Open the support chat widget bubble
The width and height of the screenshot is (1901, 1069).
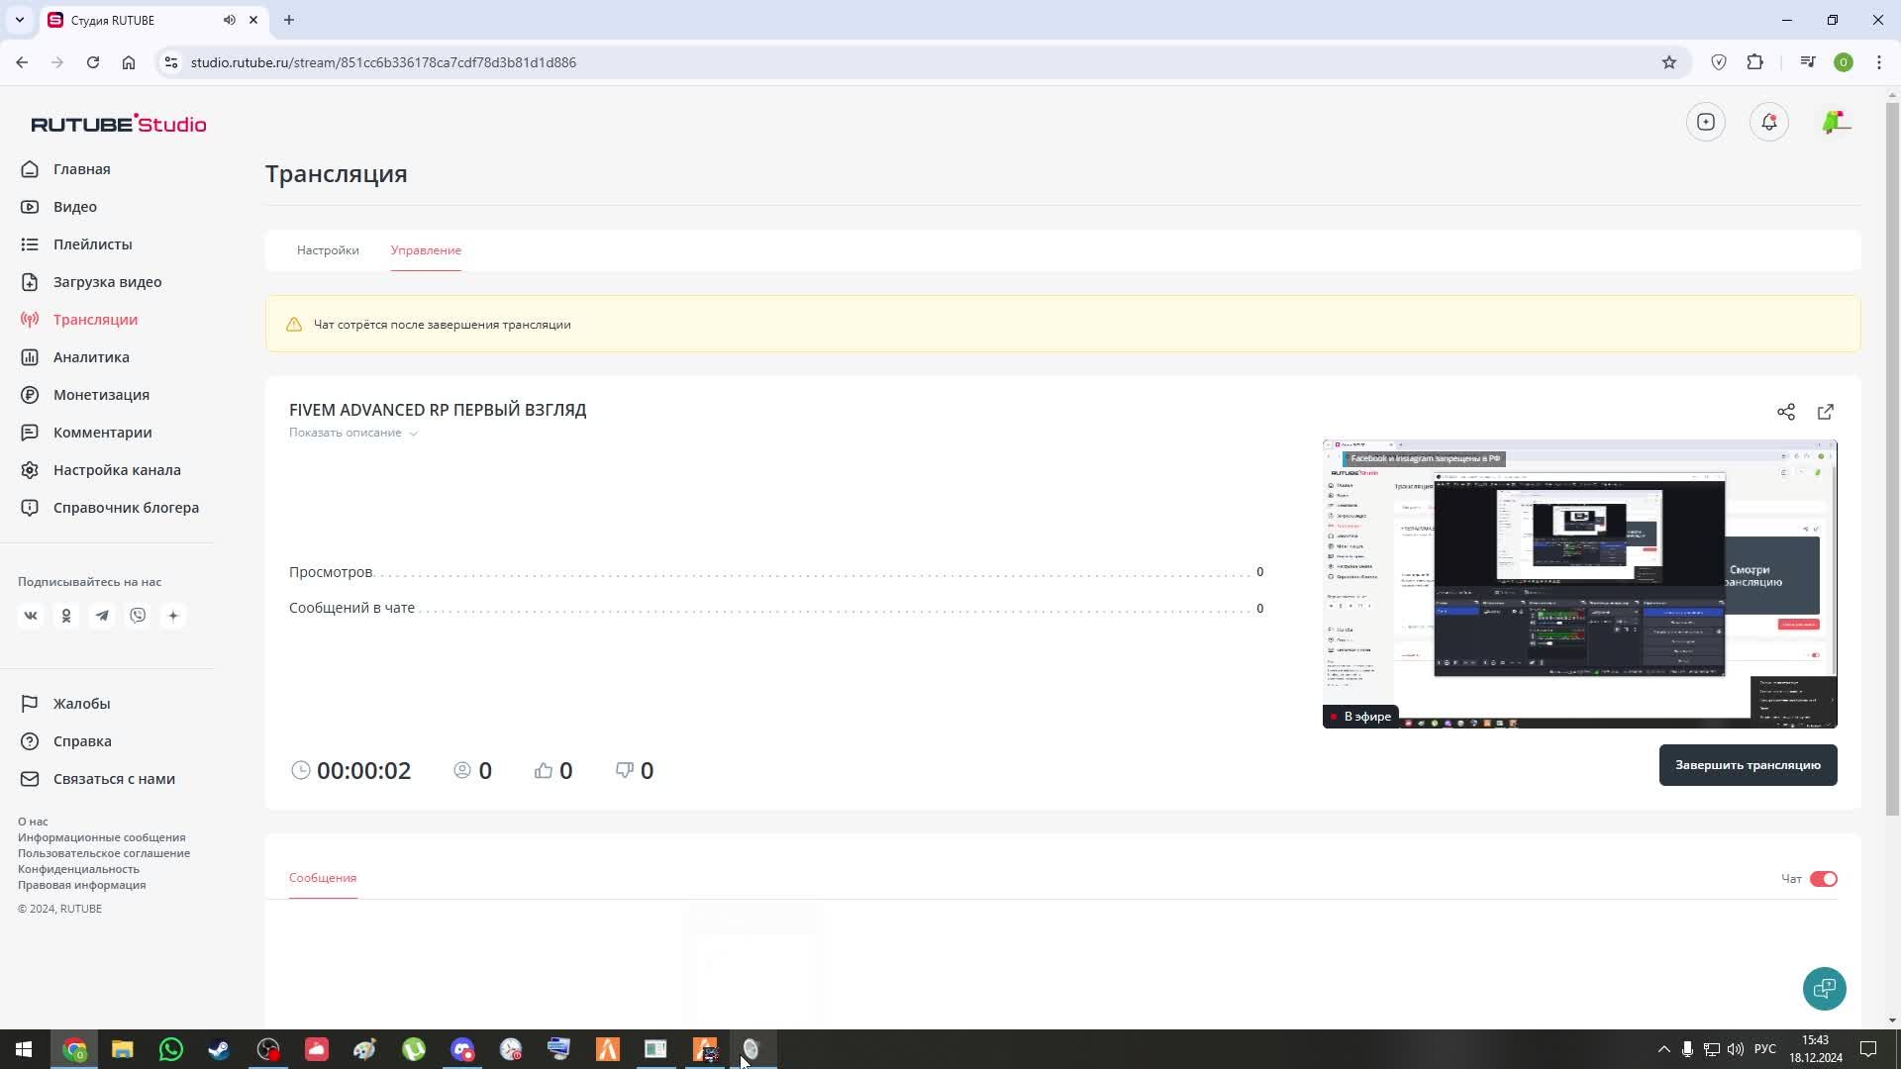pos(1825,988)
